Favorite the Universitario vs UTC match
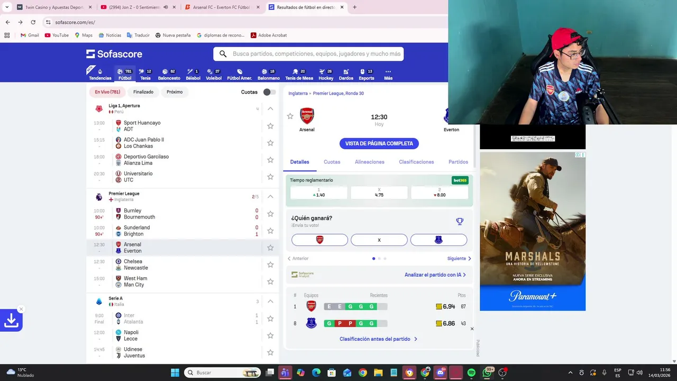 (x=270, y=177)
